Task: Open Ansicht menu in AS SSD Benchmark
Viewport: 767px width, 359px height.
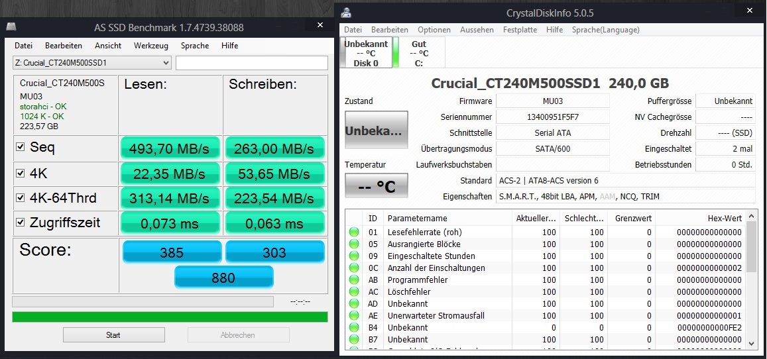Action: tap(108, 46)
